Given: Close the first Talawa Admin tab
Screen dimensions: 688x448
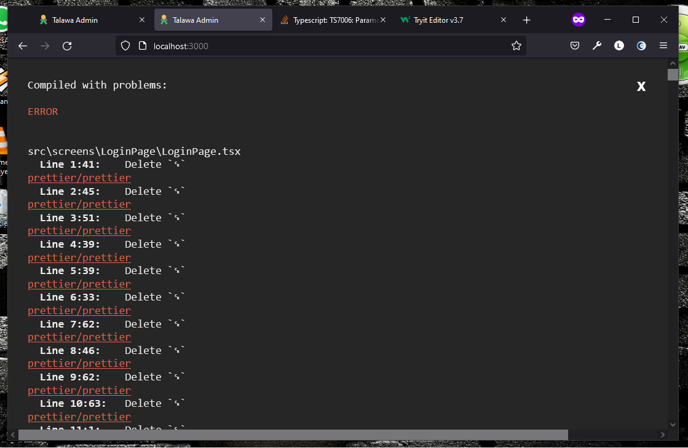Looking at the screenshot, I should pyautogui.click(x=142, y=20).
